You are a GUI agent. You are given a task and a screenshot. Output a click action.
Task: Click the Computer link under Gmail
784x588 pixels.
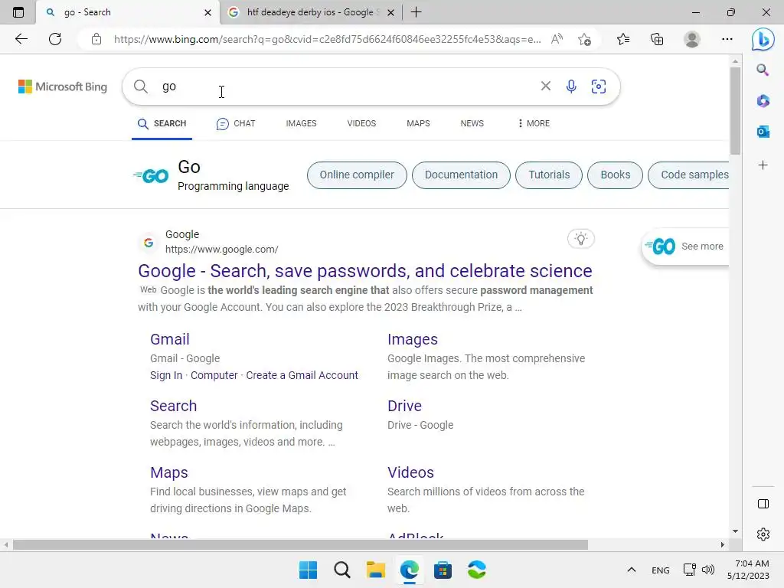(214, 375)
